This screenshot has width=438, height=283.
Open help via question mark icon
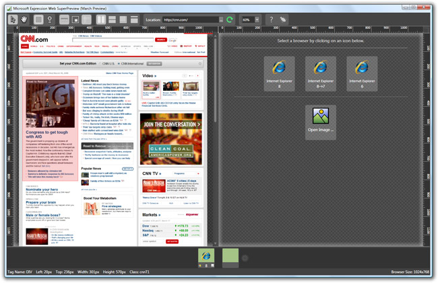coord(271,19)
